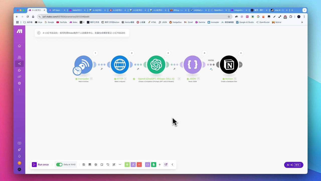
Task: Open Notifications bell in left sidebar
Action: 19,156
